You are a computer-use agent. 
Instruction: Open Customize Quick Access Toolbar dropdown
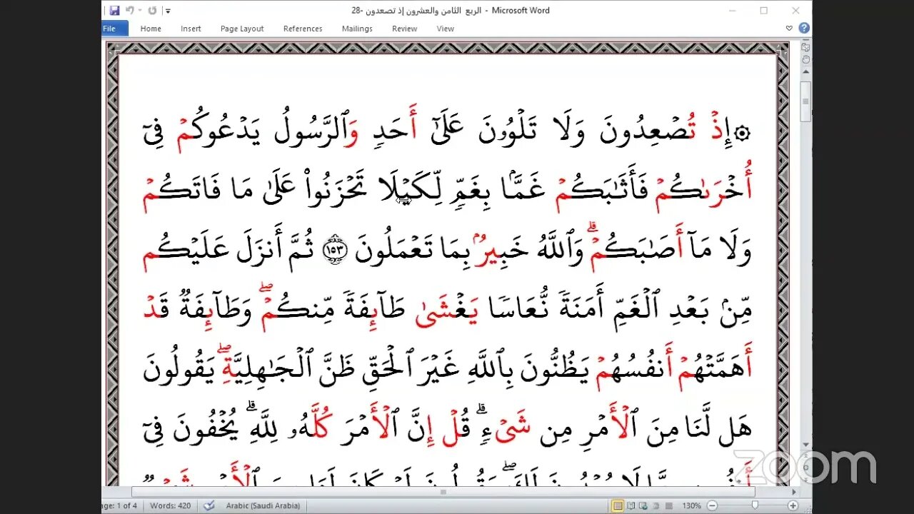click(x=168, y=11)
